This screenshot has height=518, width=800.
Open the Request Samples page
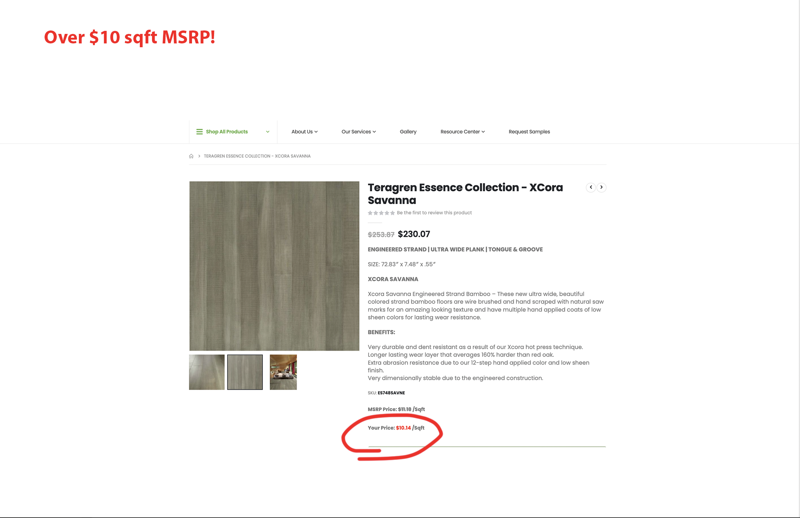[x=529, y=132]
